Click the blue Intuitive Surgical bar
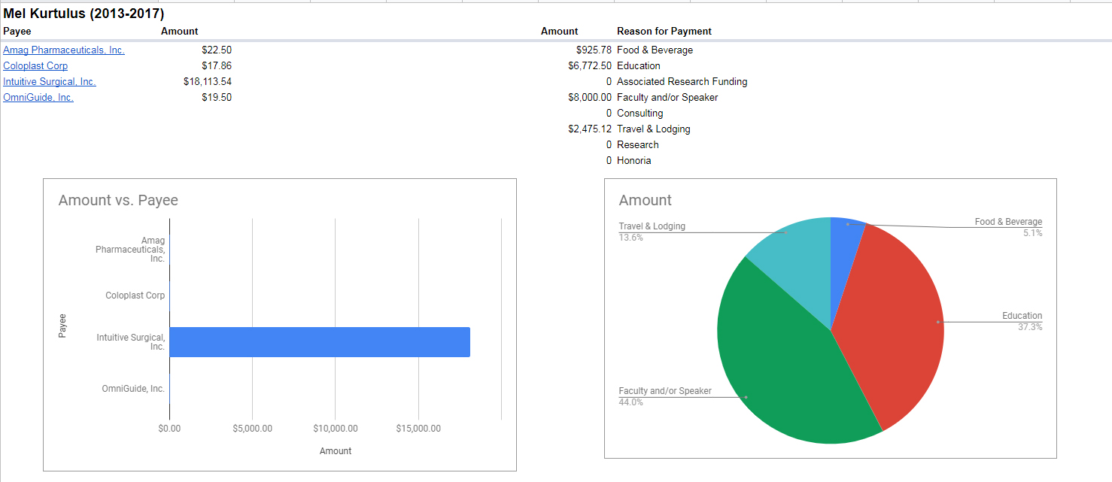This screenshot has width=1112, height=482. (320, 342)
